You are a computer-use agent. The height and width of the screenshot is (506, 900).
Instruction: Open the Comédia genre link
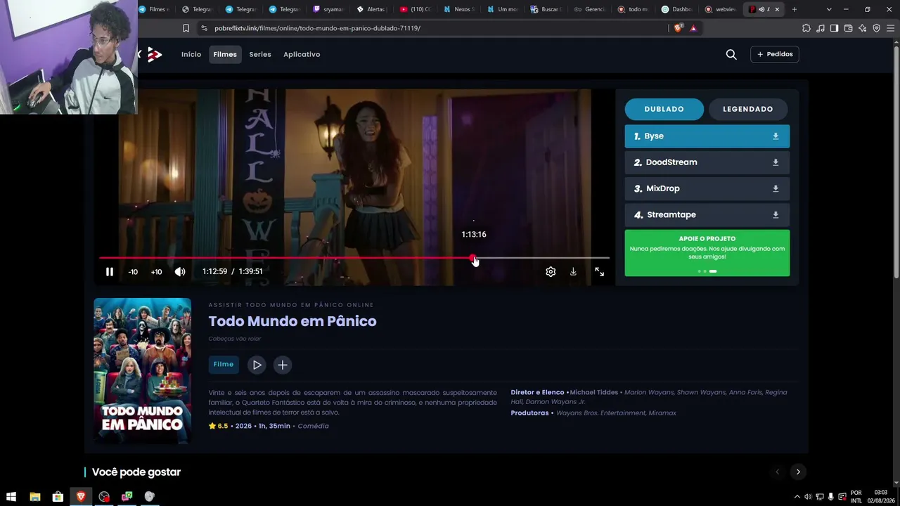click(313, 426)
